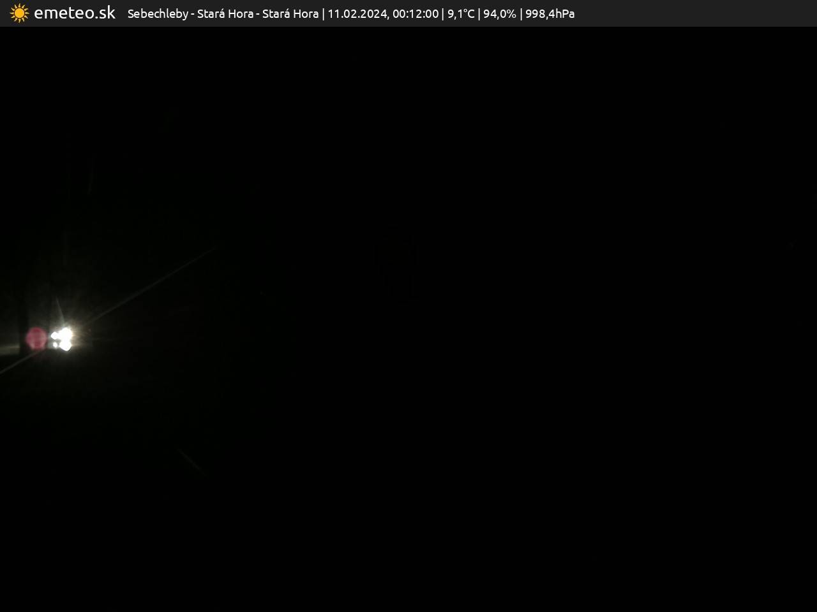Click the pressure reading 998,4hPa
817x612 pixels.
click(550, 14)
